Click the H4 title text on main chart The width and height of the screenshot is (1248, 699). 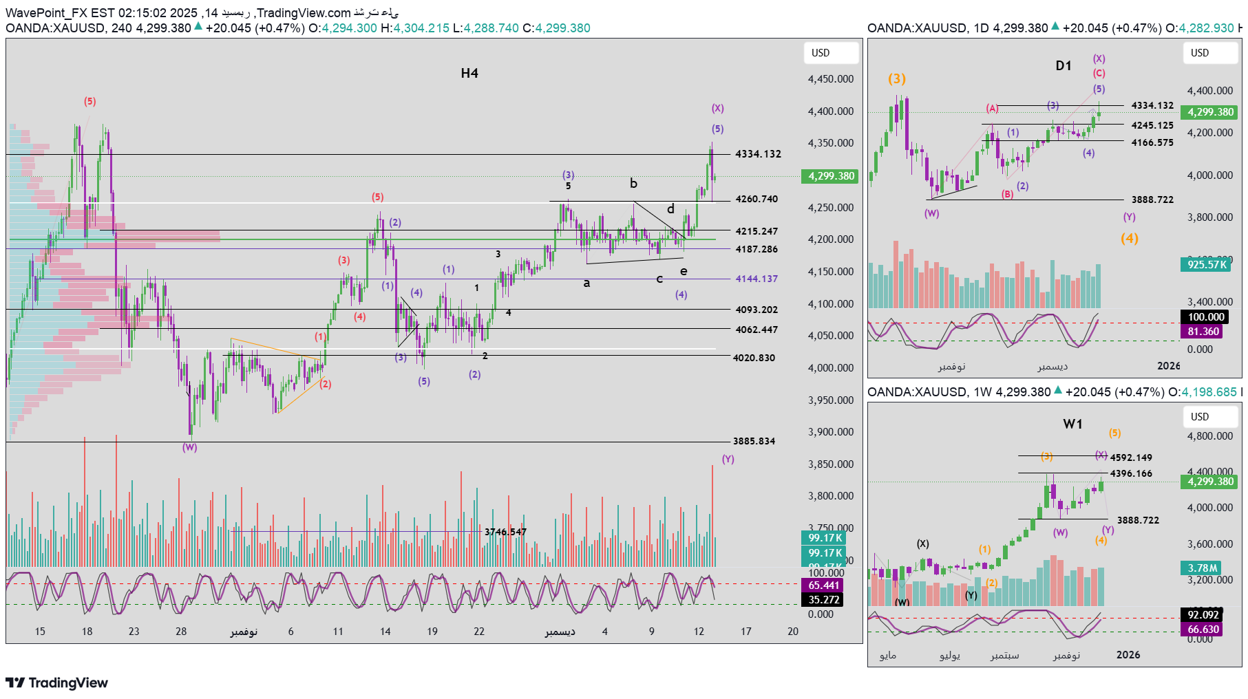tap(469, 74)
